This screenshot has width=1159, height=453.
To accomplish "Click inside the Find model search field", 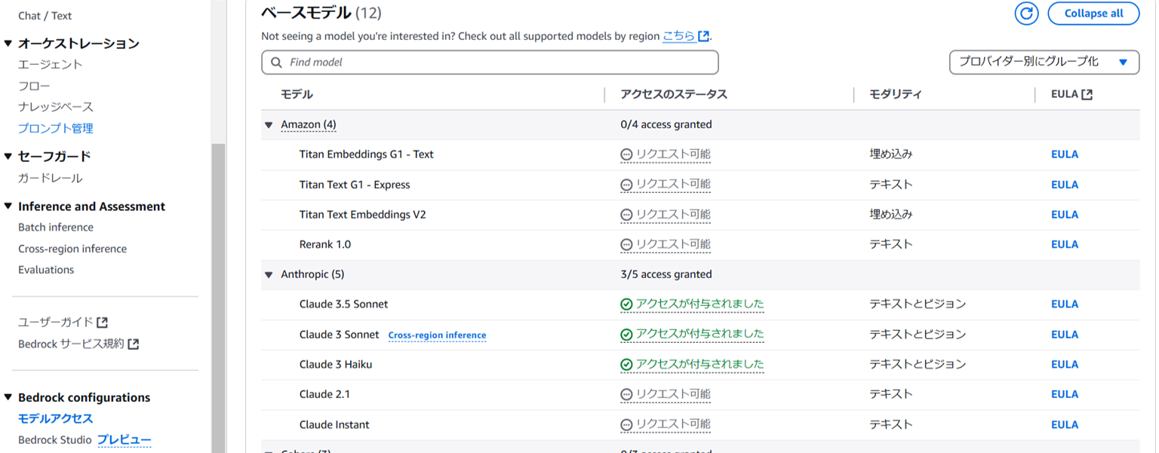I will (x=490, y=62).
